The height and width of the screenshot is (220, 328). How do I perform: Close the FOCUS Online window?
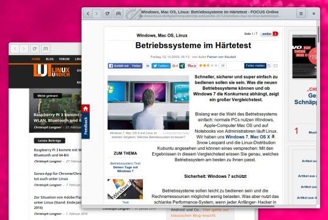pyautogui.click(x=314, y=13)
